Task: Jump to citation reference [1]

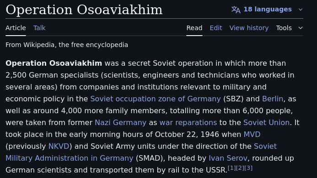Action: tap(231, 168)
